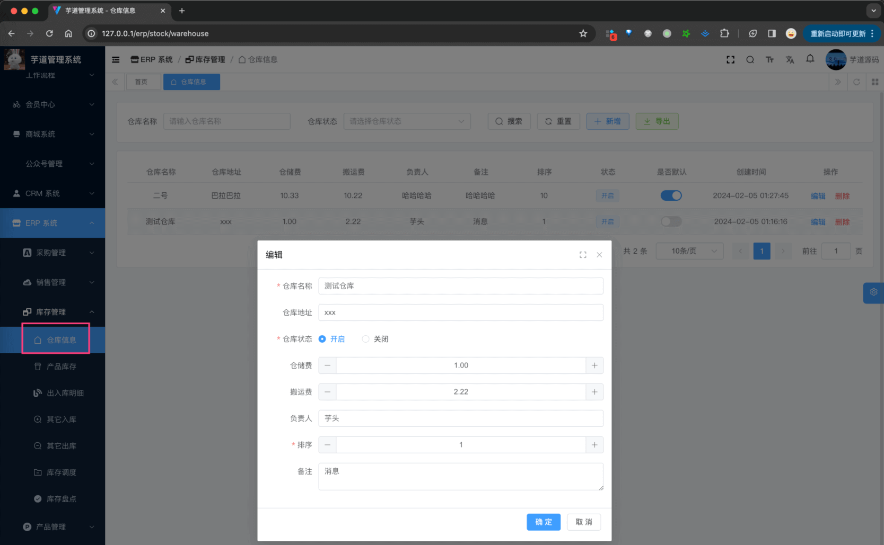
Task: Open the notification bell icon
Action: (810, 59)
